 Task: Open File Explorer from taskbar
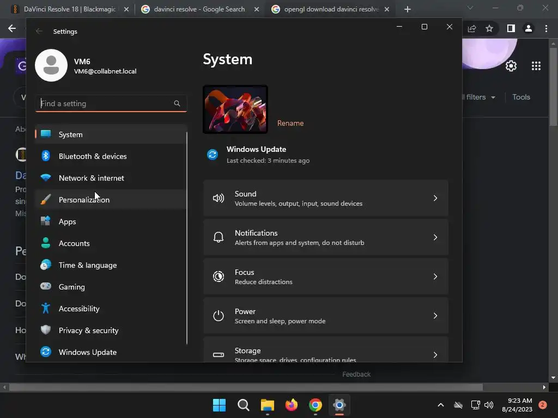(267, 405)
